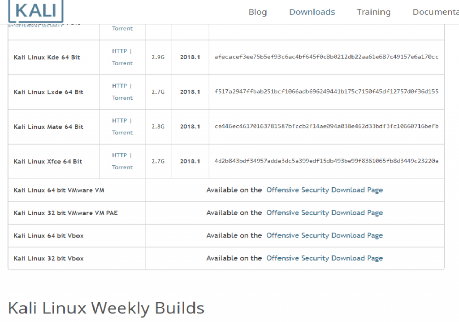
Task: Select the Kali Linux Kde 64 Bit name
Action: click(47, 57)
